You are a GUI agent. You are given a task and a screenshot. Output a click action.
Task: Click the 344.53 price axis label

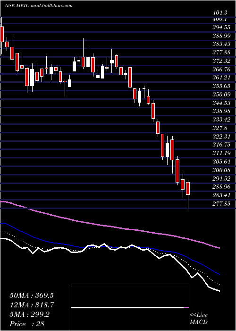point(222,103)
